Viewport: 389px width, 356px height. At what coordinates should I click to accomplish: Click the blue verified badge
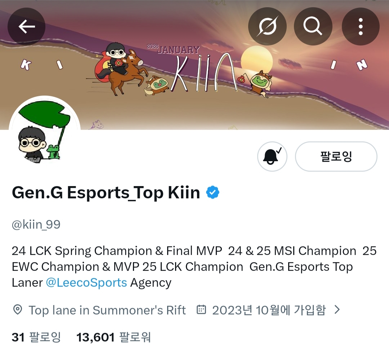(213, 193)
